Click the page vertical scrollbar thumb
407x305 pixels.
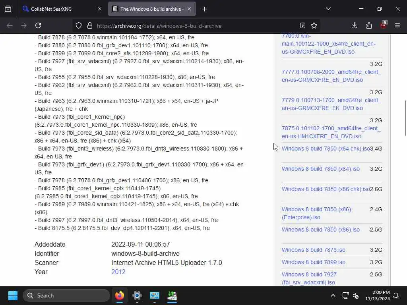[x=405, y=118]
